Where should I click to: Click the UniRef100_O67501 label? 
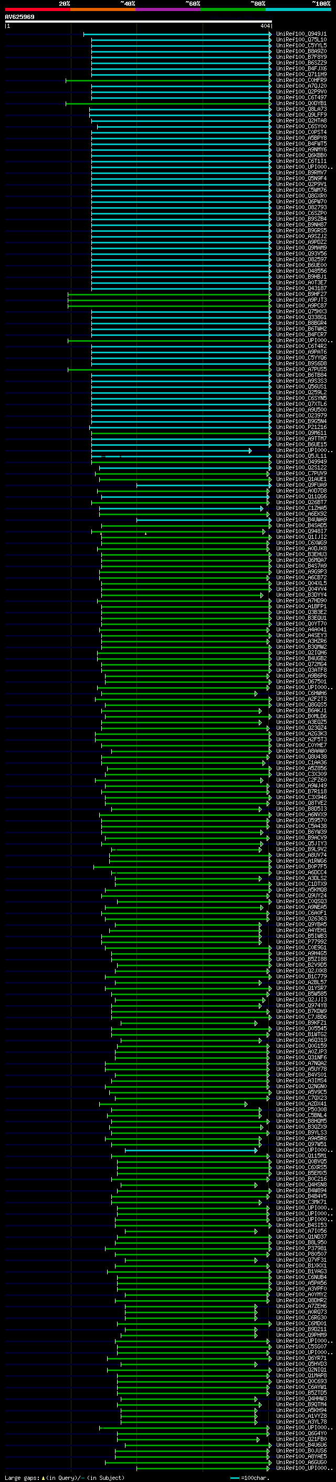point(301,682)
